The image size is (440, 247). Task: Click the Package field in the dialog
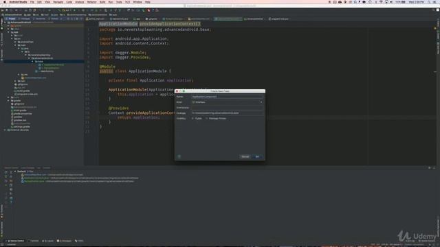(227, 113)
